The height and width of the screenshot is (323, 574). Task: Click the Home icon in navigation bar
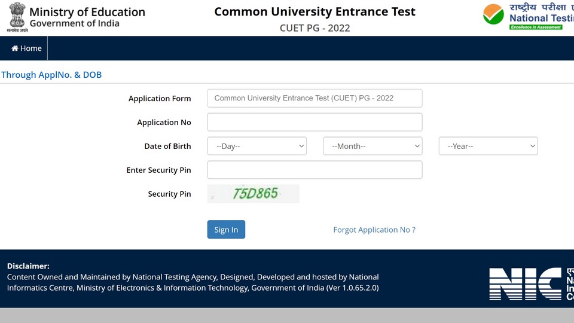click(14, 48)
